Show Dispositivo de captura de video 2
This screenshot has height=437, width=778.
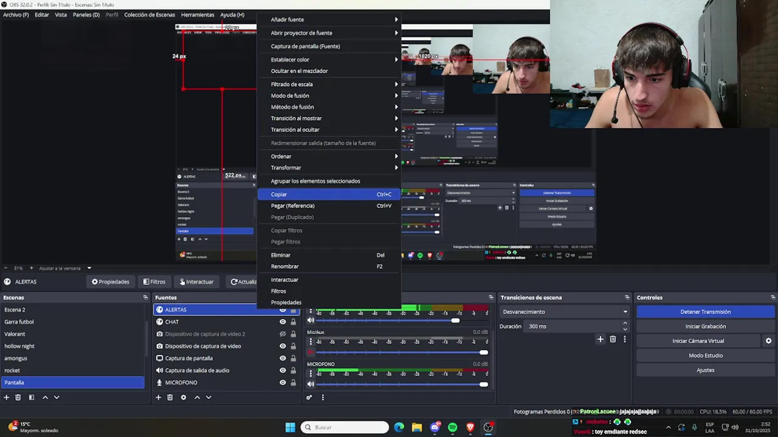(x=283, y=334)
